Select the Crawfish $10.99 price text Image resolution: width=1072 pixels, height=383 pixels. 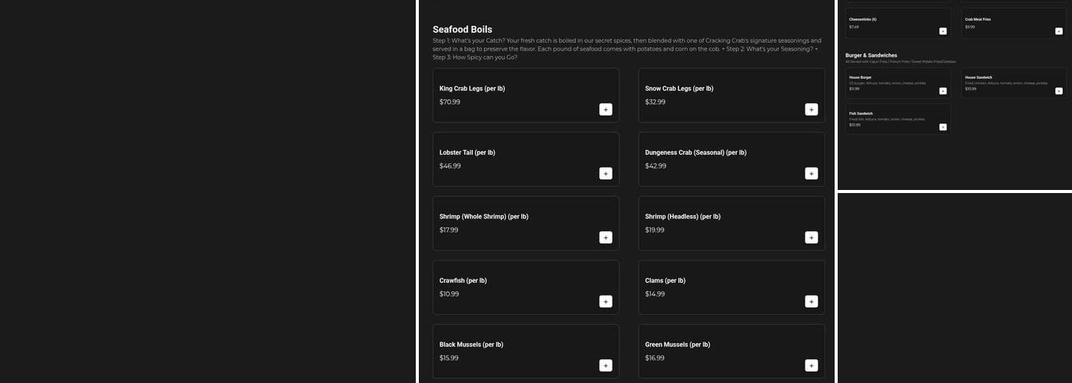tap(449, 294)
